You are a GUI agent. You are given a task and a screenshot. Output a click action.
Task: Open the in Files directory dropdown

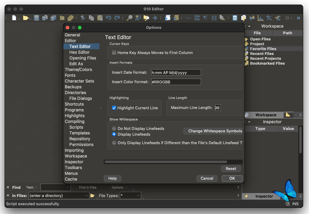[86, 195]
